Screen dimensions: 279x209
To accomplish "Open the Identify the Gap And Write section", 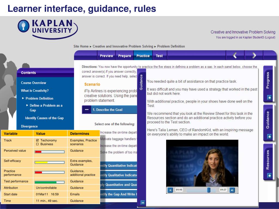I will click(119, 194).
